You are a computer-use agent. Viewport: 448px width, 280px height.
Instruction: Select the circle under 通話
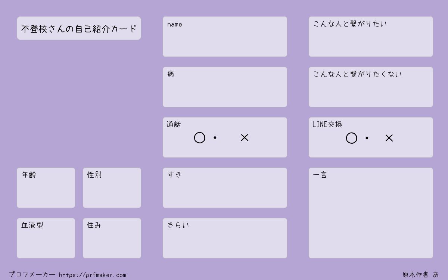200,138
